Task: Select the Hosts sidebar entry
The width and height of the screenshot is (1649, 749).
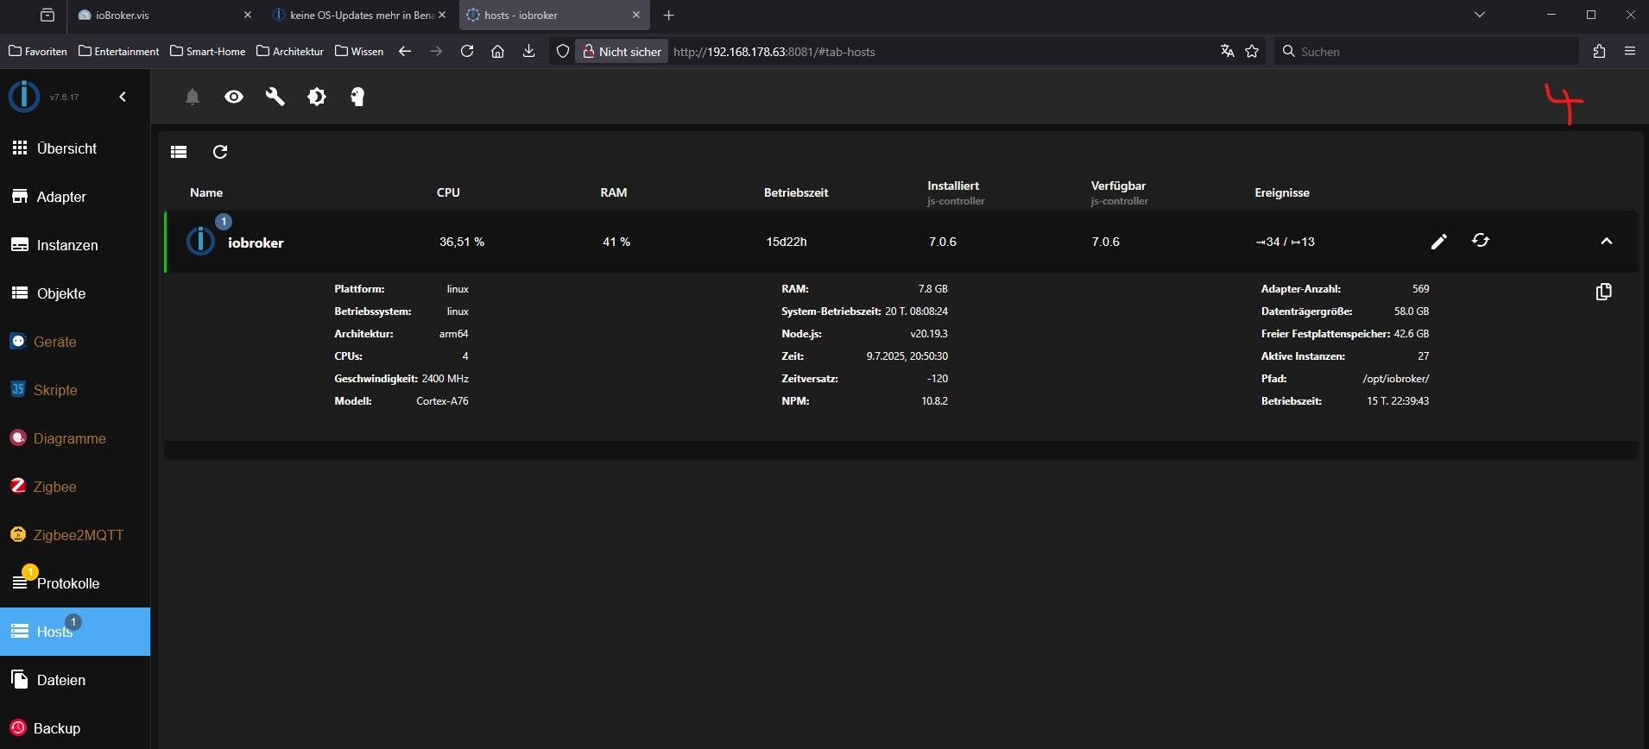Action: (75, 632)
